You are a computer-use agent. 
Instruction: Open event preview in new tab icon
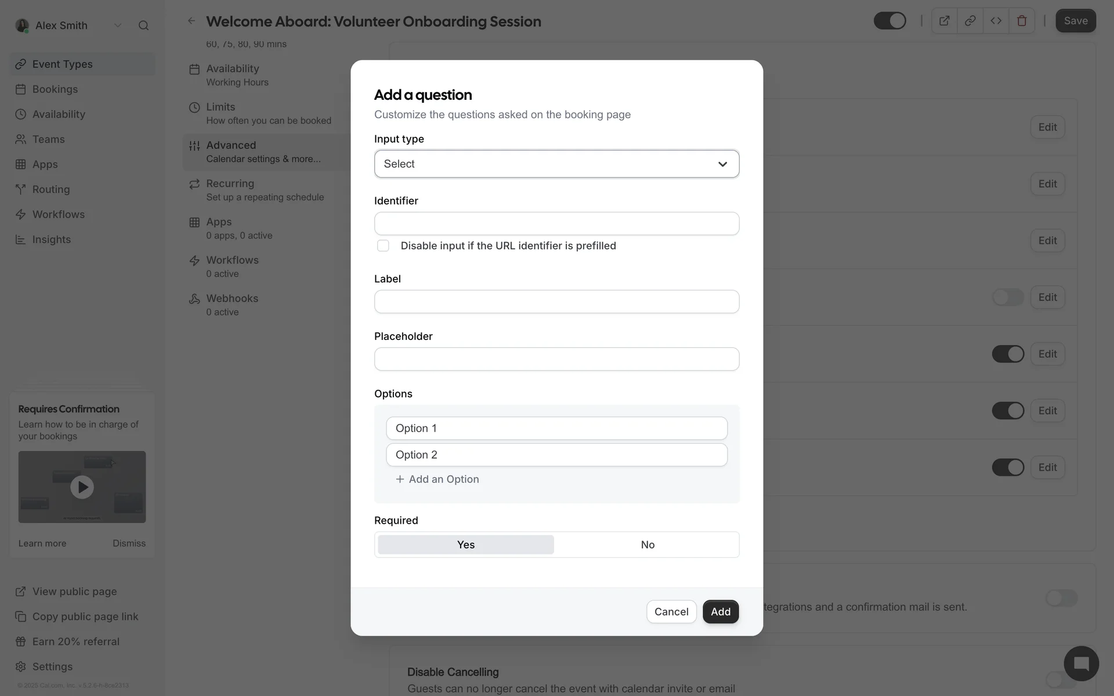point(944,21)
